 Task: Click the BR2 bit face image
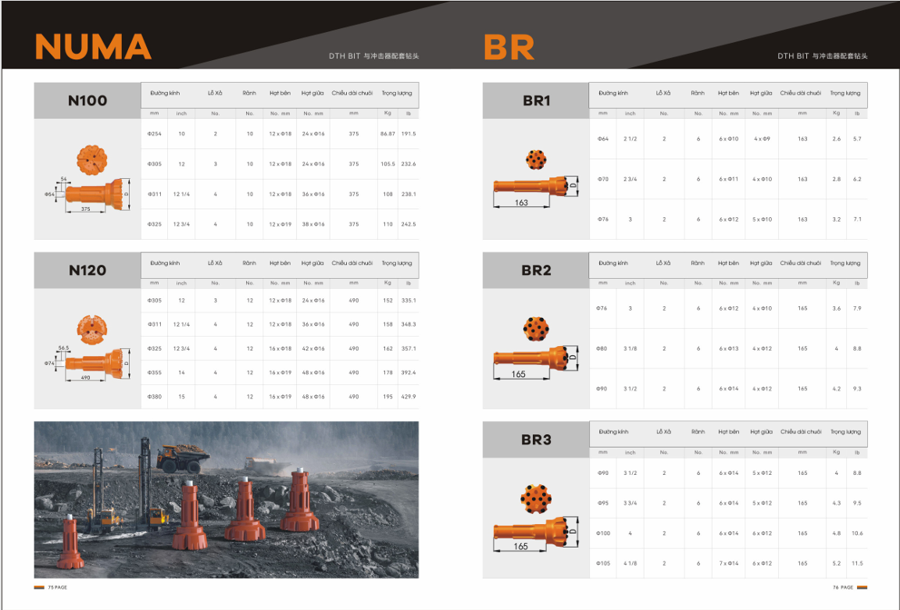(x=536, y=329)
